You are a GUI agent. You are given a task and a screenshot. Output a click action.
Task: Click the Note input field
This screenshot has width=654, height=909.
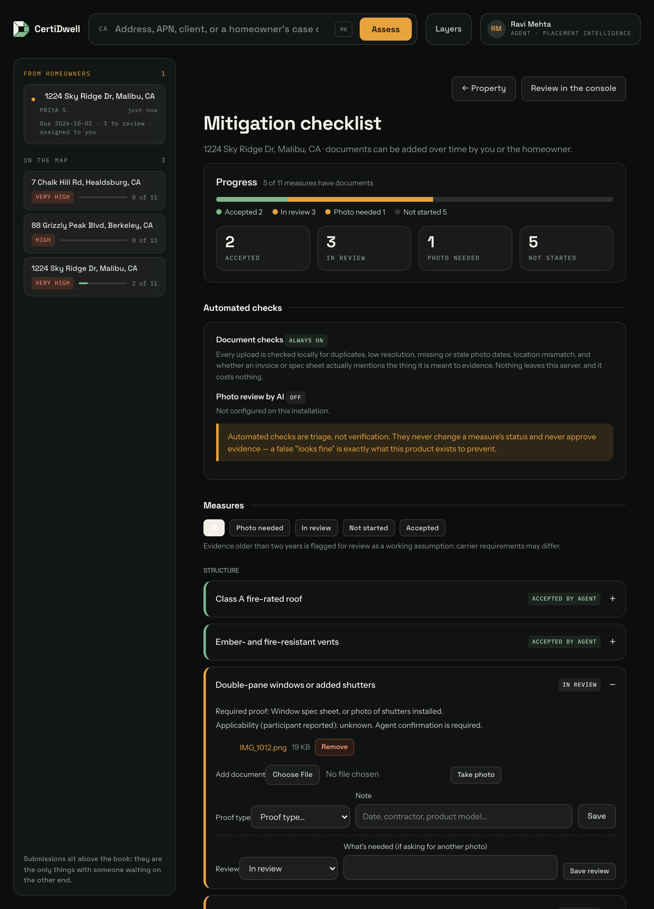point(463,816)
